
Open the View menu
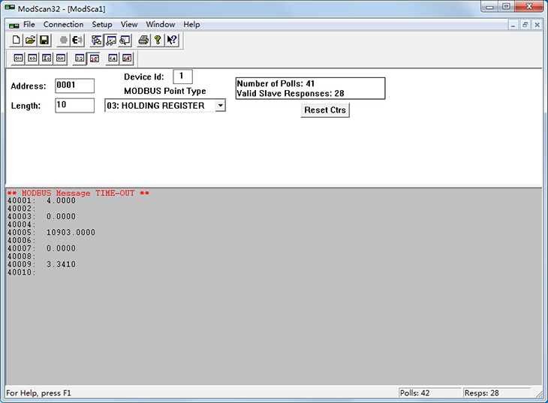(x=129, y=24)
